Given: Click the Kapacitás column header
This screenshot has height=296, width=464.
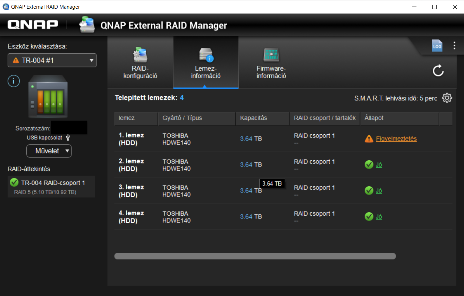Looking at the screenshot, I should tap(254, 118).
